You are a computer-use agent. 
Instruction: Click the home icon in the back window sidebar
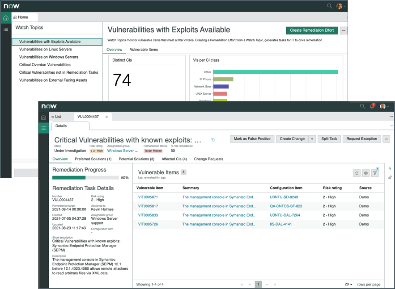(x=6, y=18)
